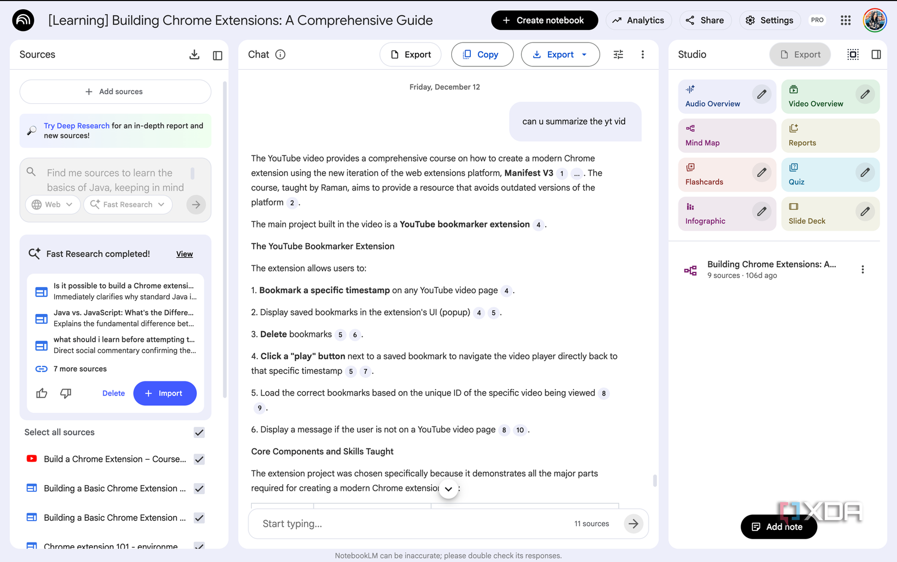Share this notebook

point(705,20)
